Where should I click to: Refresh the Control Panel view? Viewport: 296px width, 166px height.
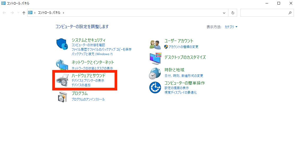point(233,13)
